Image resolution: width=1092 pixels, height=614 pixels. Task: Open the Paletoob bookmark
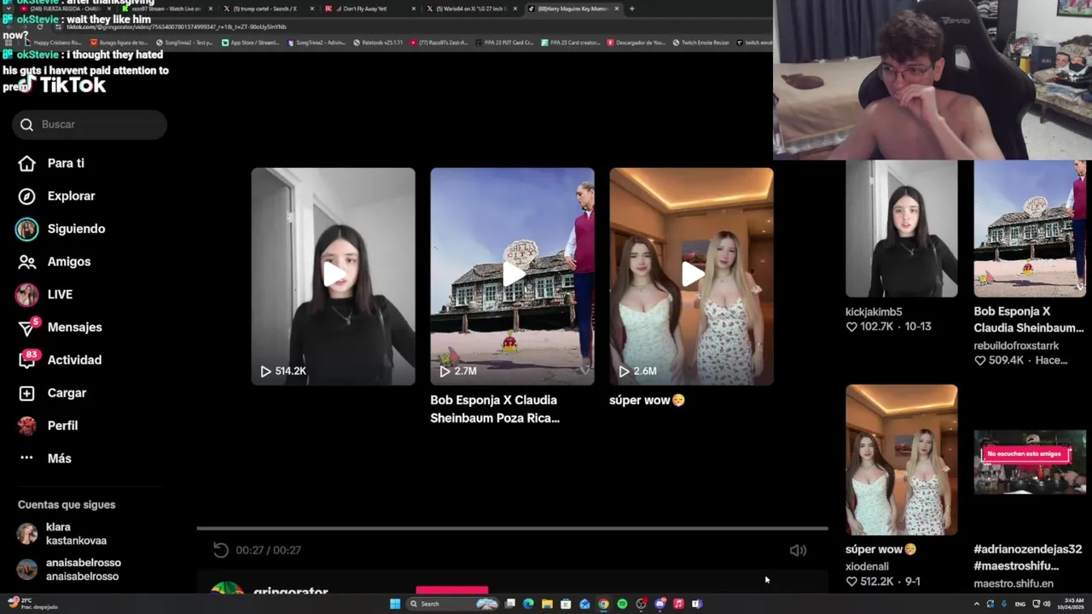[x=378, y=42]
